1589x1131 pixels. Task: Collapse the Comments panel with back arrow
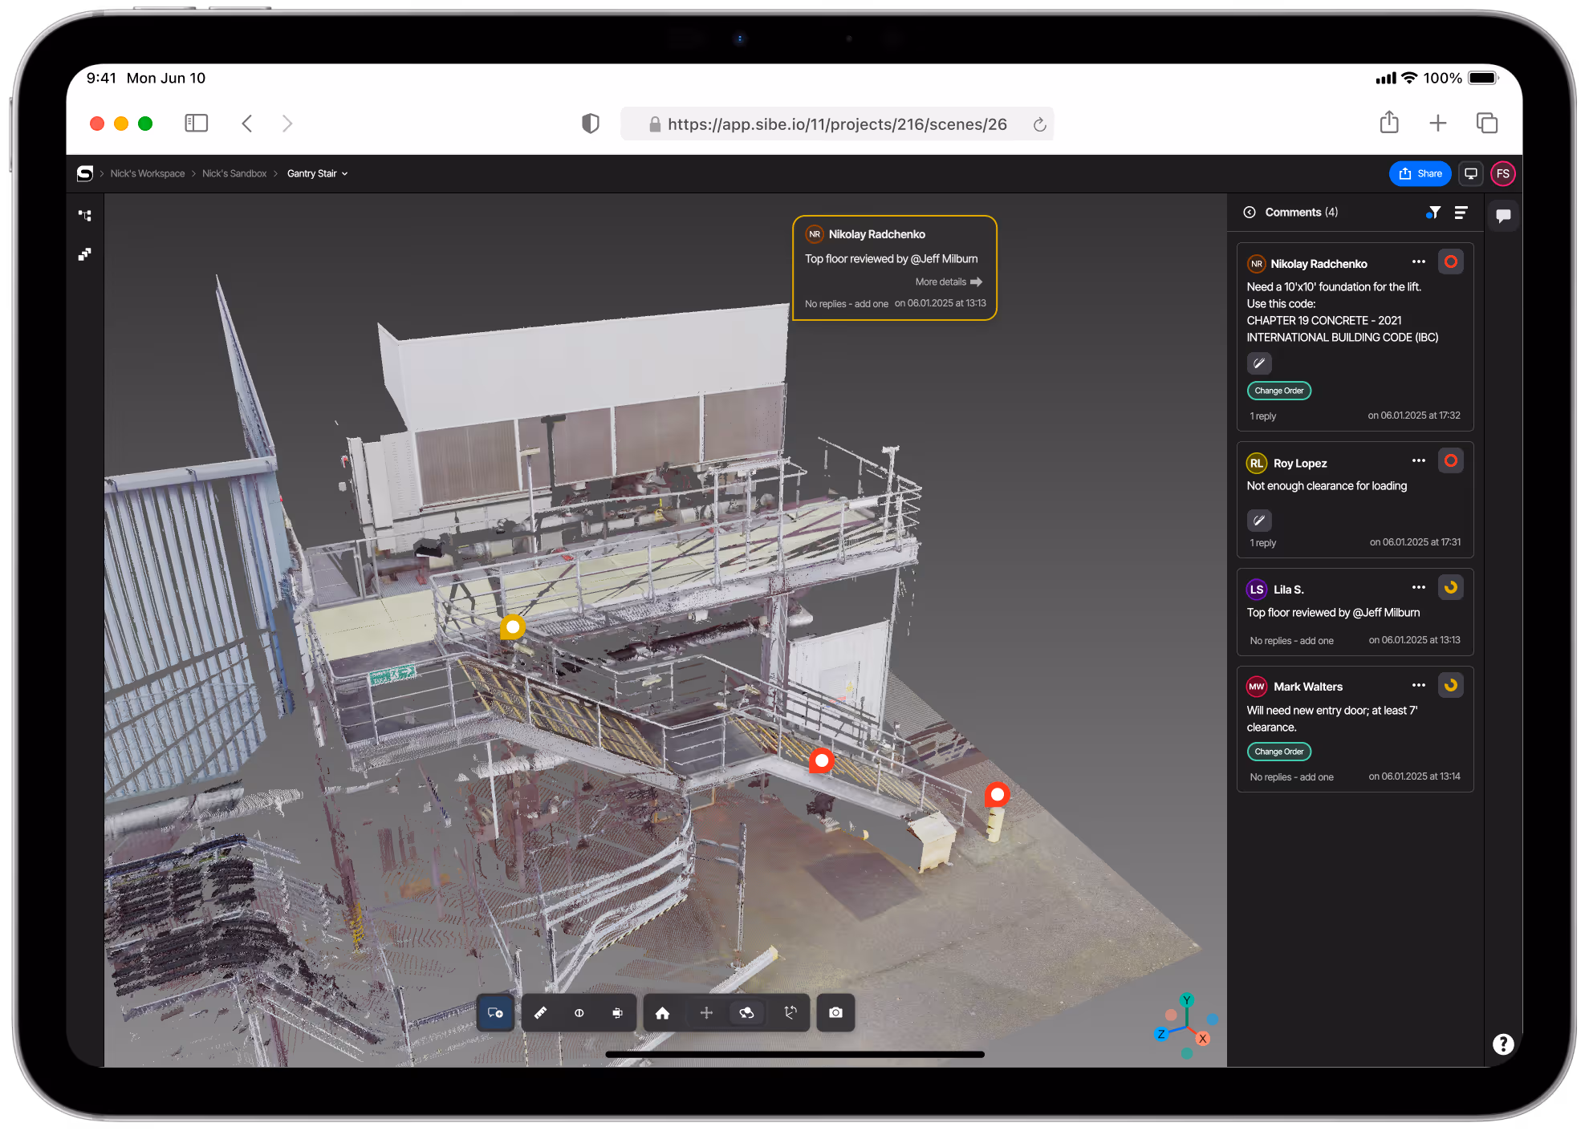click(x=1250, y=212)
